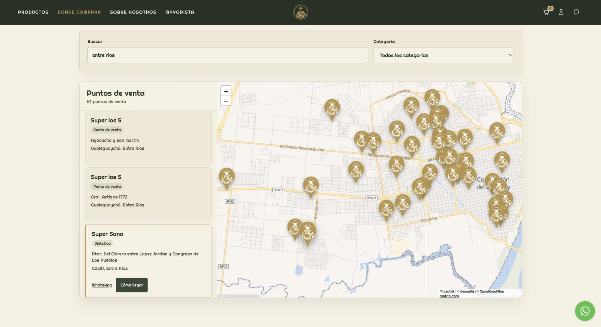Open the Sobre Nosotros menu item
Screen dimensions: 601x327
[133, 12]
